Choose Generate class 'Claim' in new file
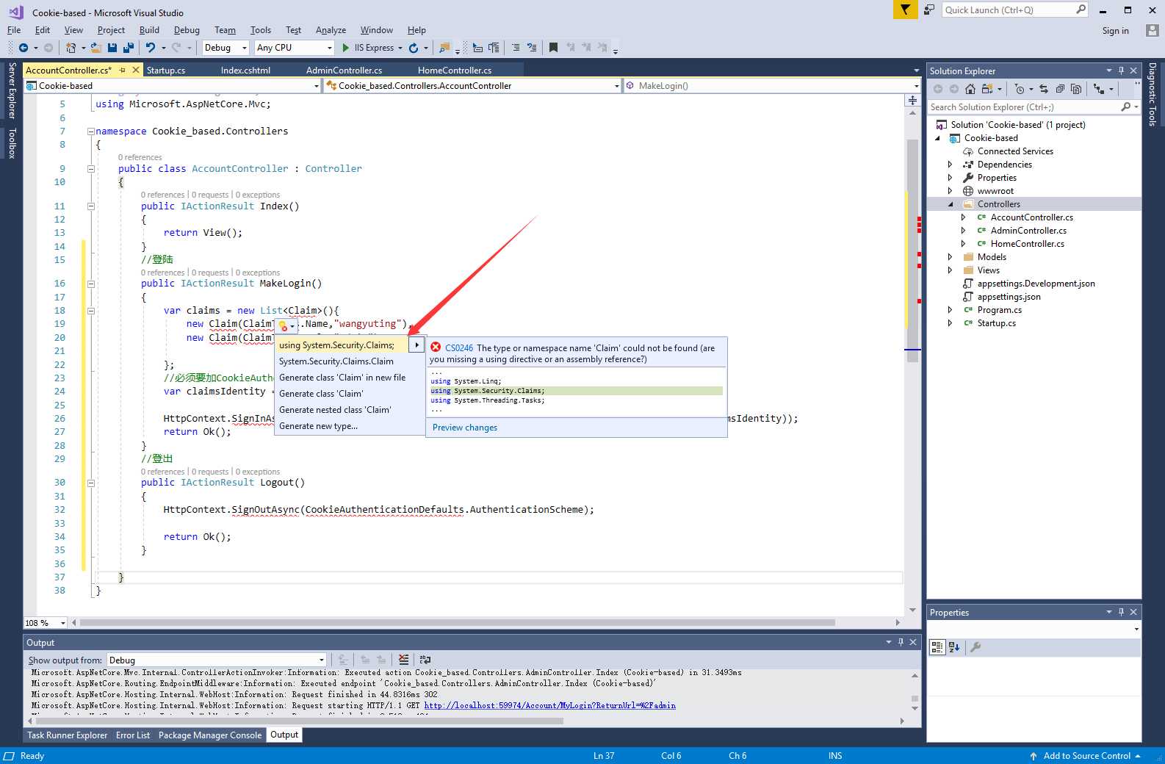Screen dimensions: 1165x764 coord(342,378)
